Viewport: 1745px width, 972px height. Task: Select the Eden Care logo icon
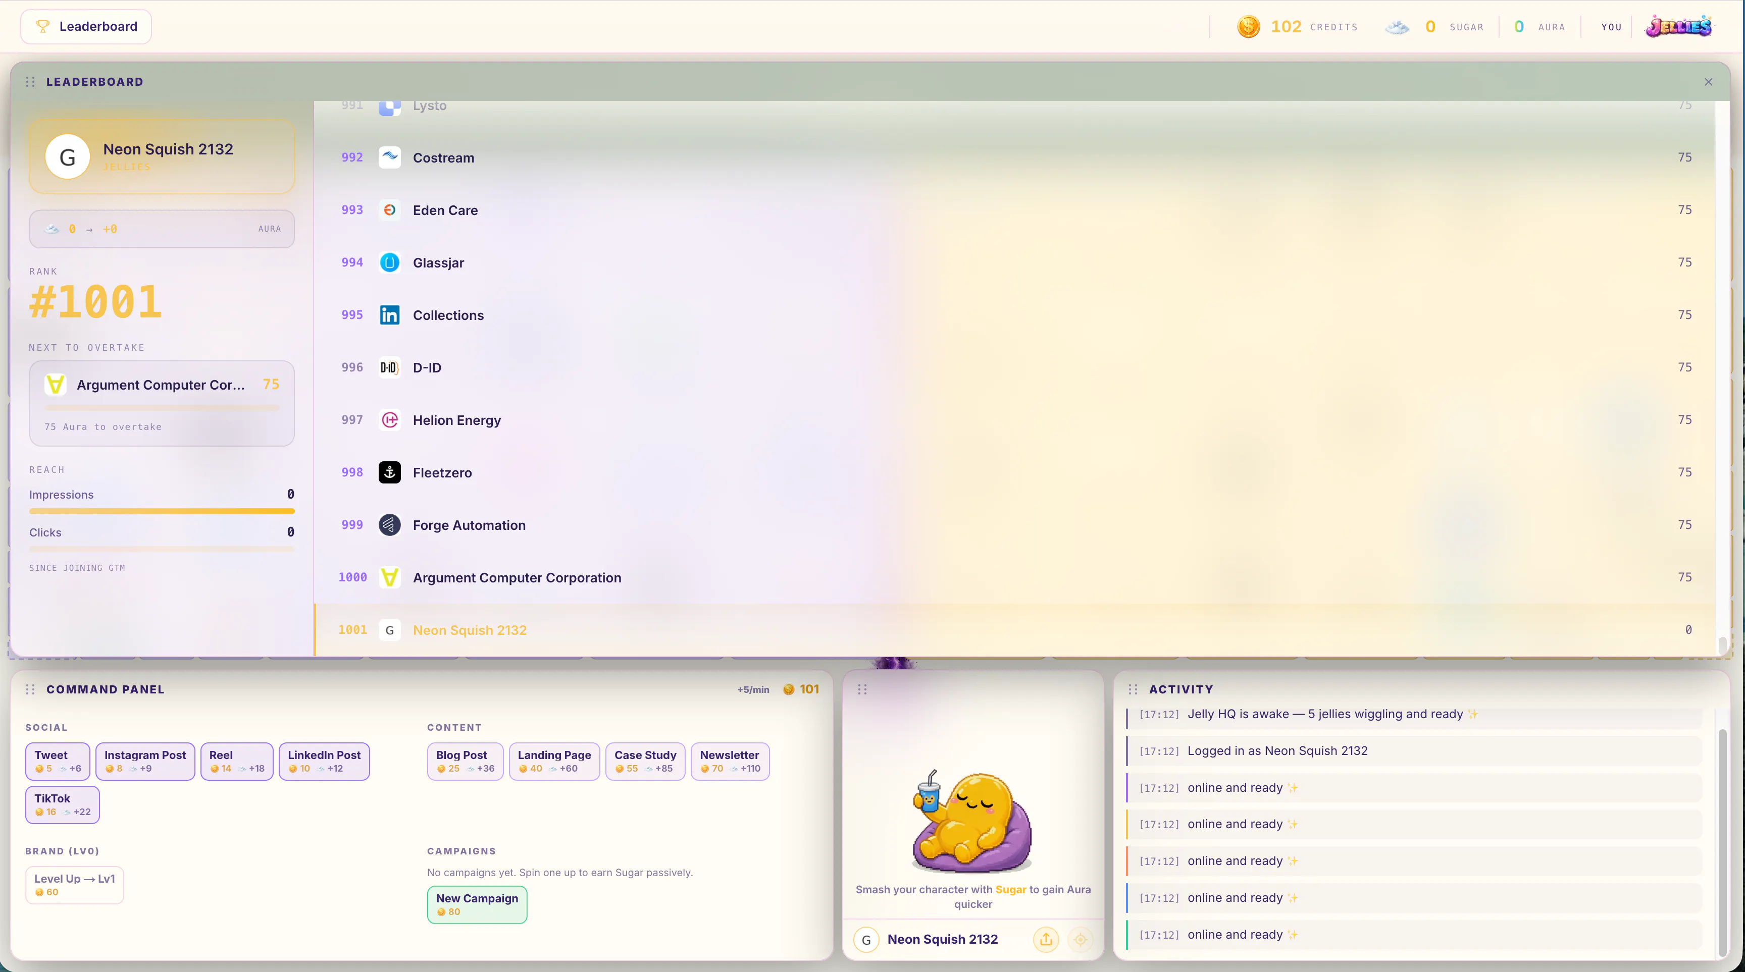tap(389, 210)
